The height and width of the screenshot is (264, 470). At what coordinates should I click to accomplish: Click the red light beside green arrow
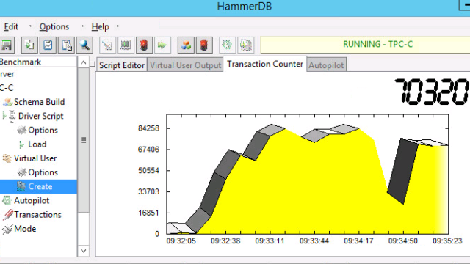point(144,45)
